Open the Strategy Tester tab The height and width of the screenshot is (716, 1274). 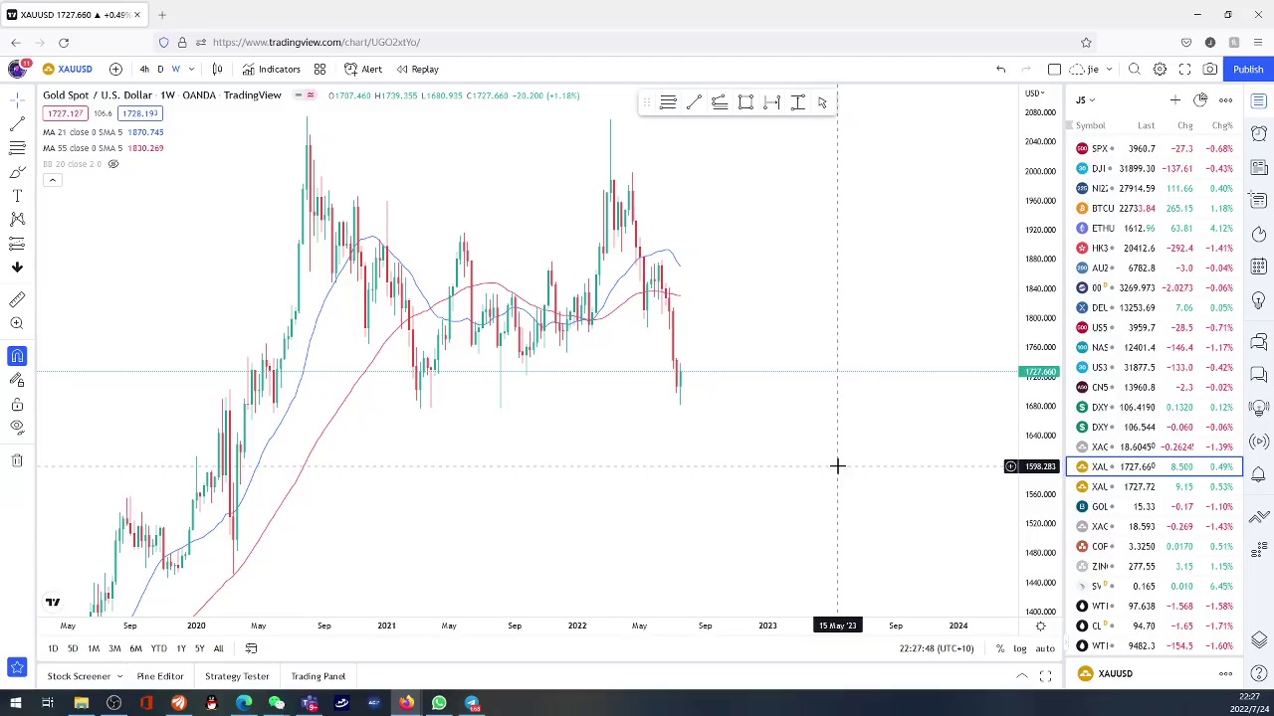pyautogui.click(x=237, y=676)
